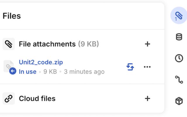The width and height of the screenshot is (187, 117).
Task: Click the 9 KB total size label
Action: pyautogui.click(x=88, y=44)
